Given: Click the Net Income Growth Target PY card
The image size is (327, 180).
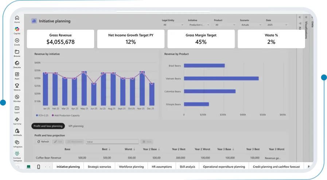Looking at the screenshot, I should [x=131, y=39].
